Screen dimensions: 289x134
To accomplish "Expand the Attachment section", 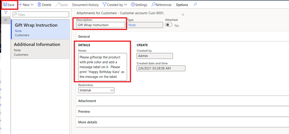I will (182, 101).
